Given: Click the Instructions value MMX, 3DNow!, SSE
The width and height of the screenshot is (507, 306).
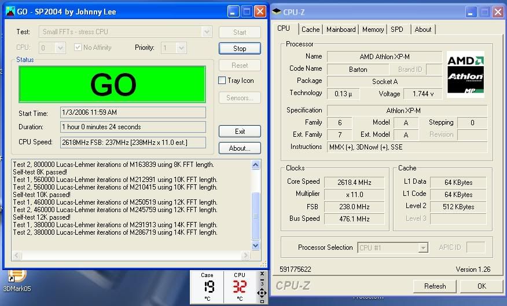Looking at the screenshot, I should [x=407, y=147].
